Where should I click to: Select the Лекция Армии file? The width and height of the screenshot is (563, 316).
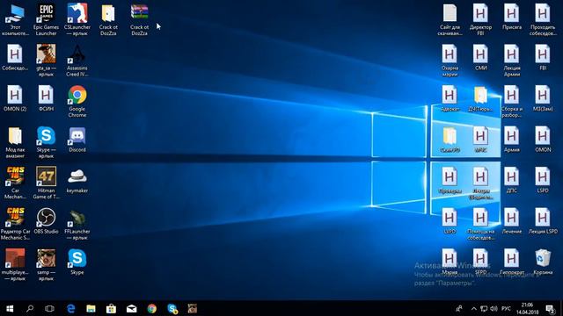(x=511, y=61)
